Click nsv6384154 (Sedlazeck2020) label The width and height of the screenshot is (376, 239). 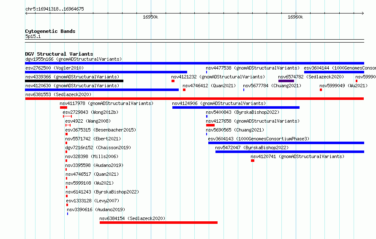tap(132, 218)
